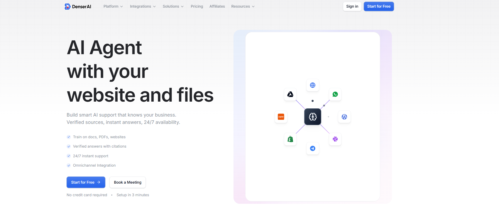Click 'No credit card required' text
Screen dimensions: 499x217
87,195
